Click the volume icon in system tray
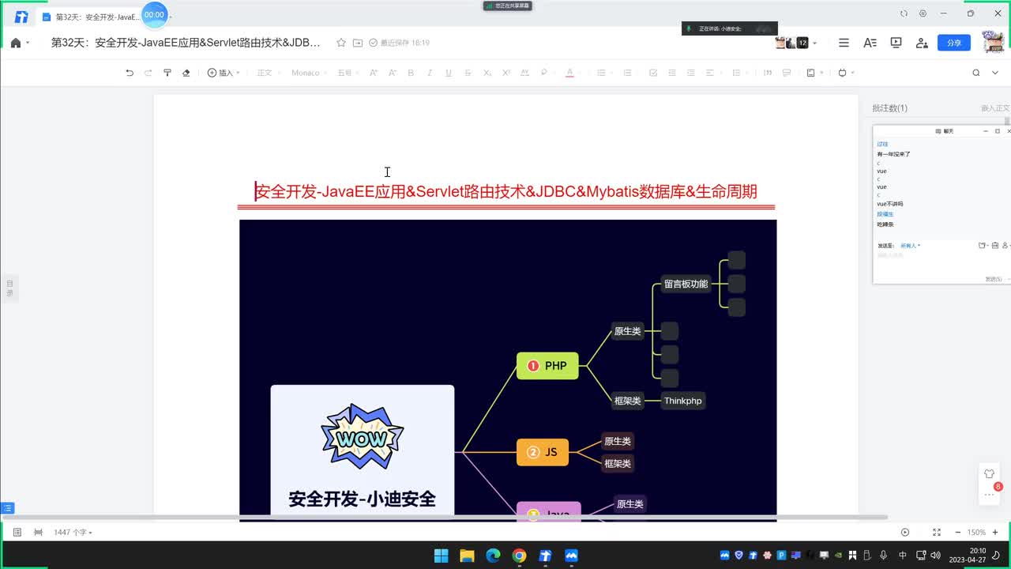Screen dimensions: 1011x569 935,555
